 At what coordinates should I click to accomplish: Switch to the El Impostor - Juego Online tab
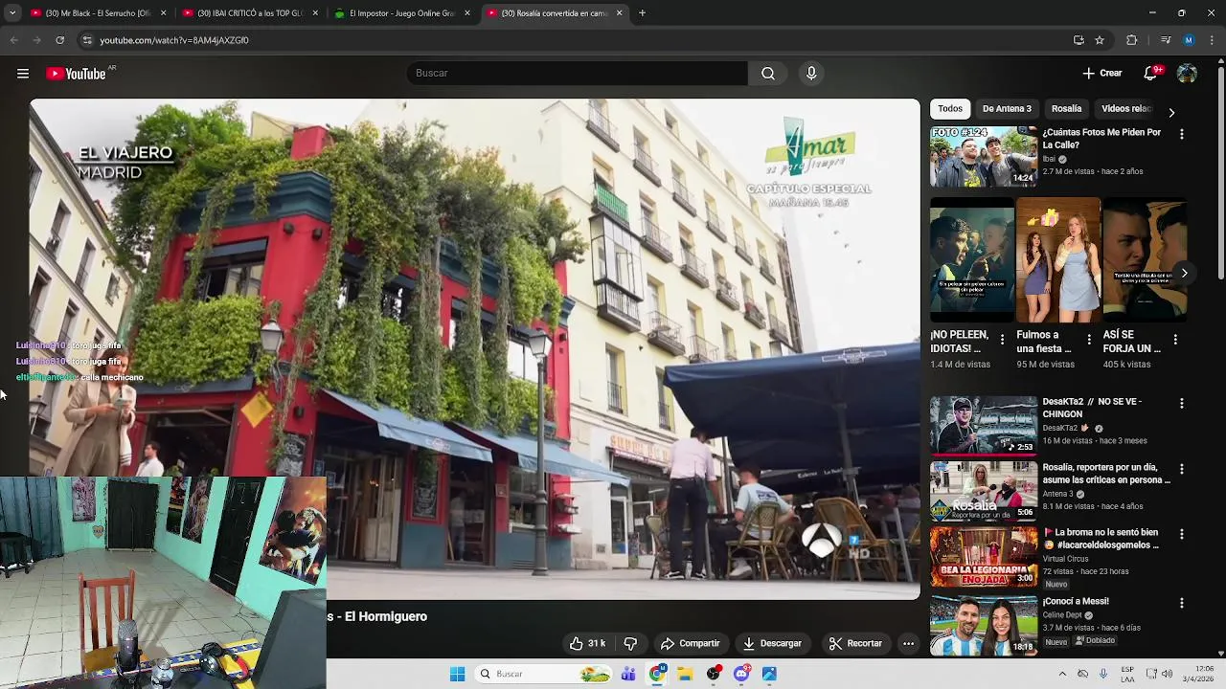402,13
